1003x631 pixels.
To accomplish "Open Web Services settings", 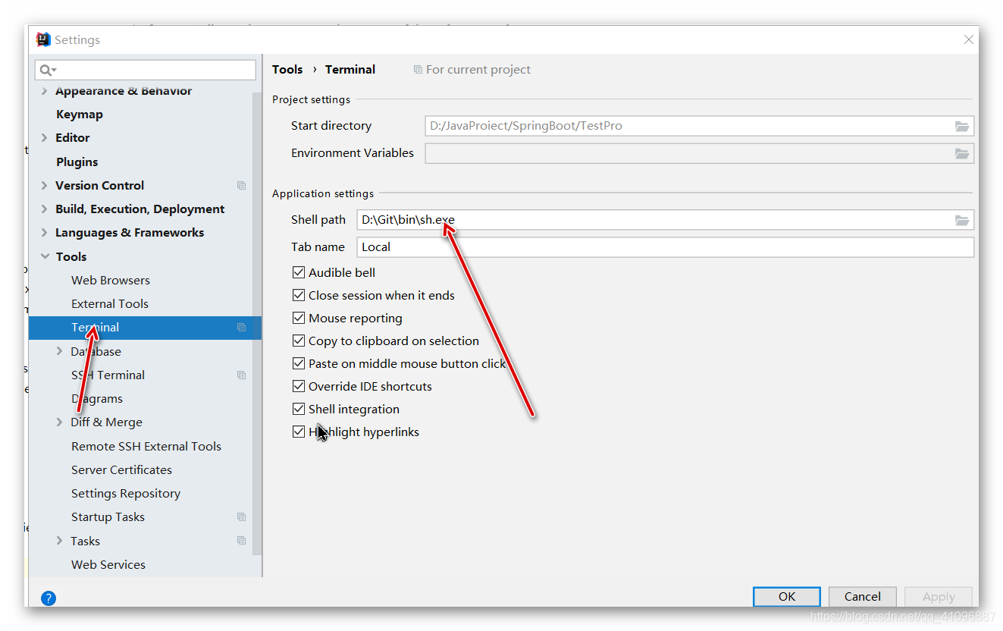I will tap(108, 564).
